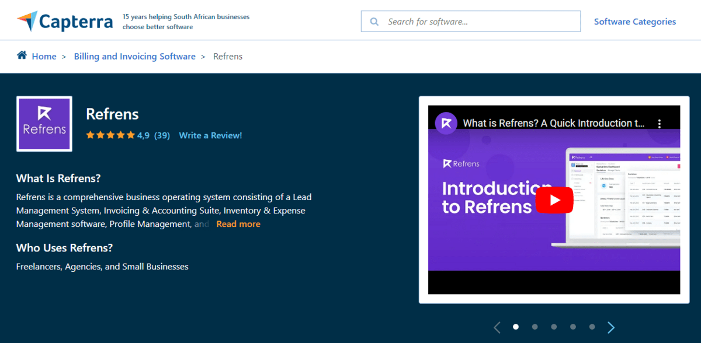Expand the description with Read more
This screenshot has height=343, width=701.
238,223
